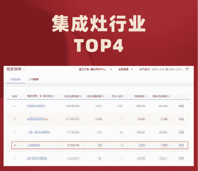Open the calendar date picker icon
Image resolution: width=198 pixels, height=171 pixels.
point(187,69)
